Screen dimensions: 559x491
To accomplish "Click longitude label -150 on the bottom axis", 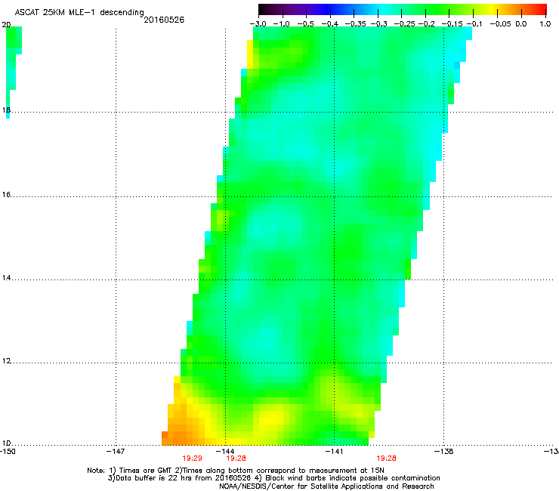I will tap(7, 452).
